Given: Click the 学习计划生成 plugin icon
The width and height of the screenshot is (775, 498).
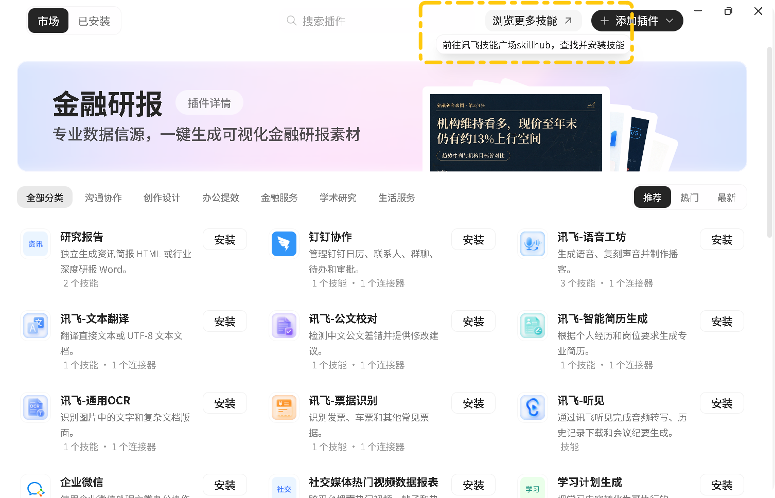Looking at the screenshot, I should (533, 487).
